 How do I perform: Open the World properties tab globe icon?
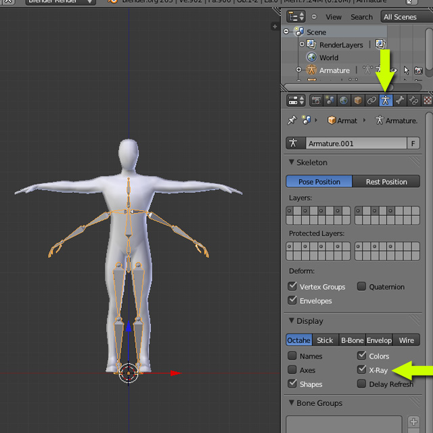[x=344, y=101]
